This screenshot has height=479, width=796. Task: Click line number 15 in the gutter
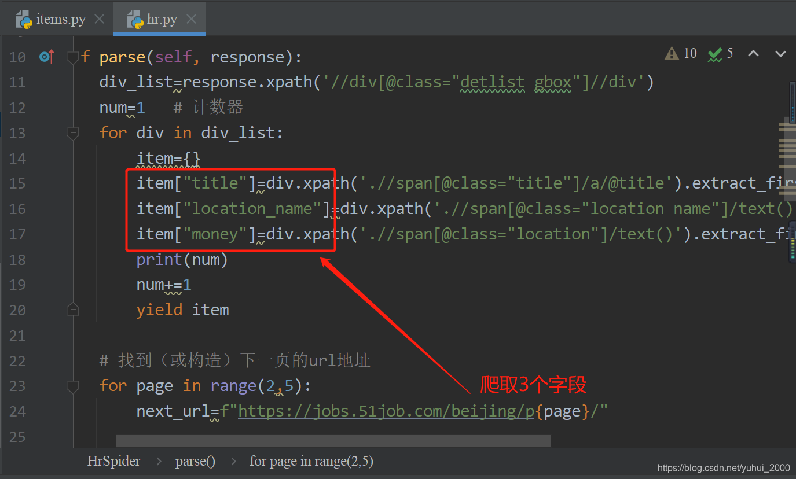[x=17, y=183]
